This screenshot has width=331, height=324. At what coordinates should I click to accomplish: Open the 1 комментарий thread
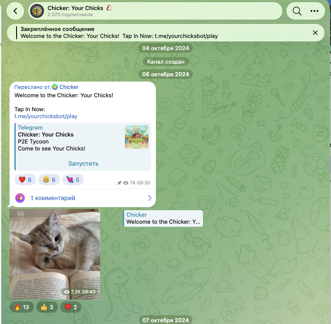coord(83,198)
